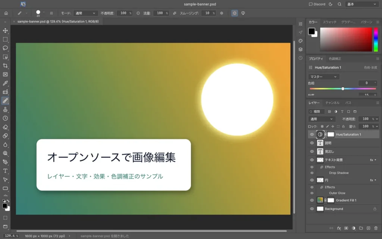Open layer blend mode 通常 dropdown
382x239 pixels.
point(322,119)
